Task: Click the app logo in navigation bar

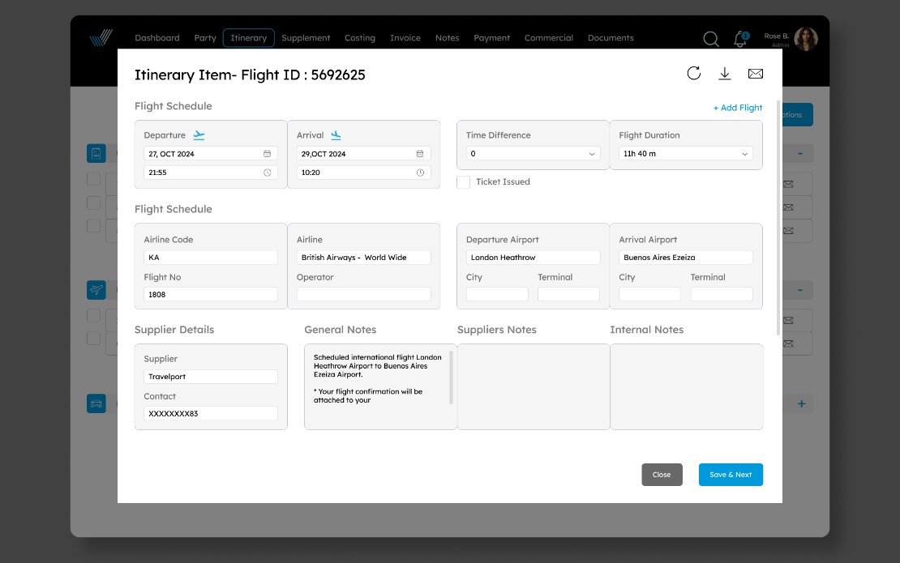Action: tap(101, 38)
